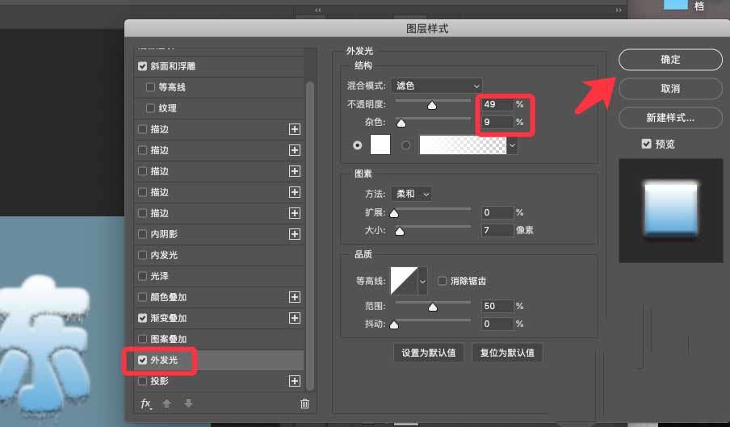Click the 大小 size slider handle
The image size is (730, 427).
pos(400,231)
